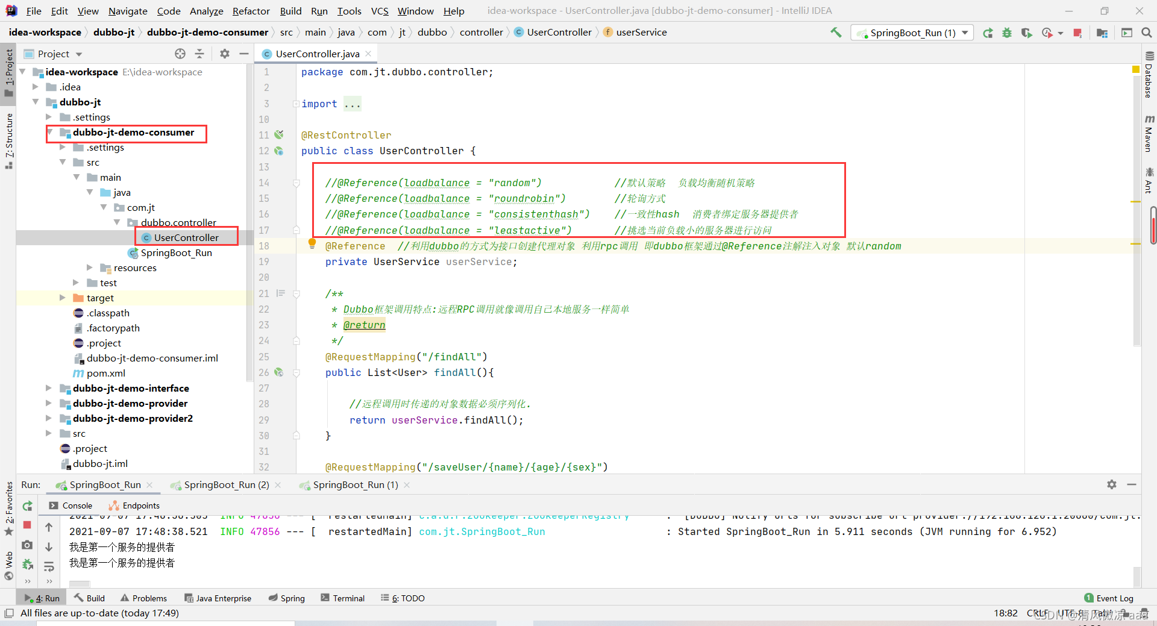Start debugging with the bug icon

(x=1007, y=33)
